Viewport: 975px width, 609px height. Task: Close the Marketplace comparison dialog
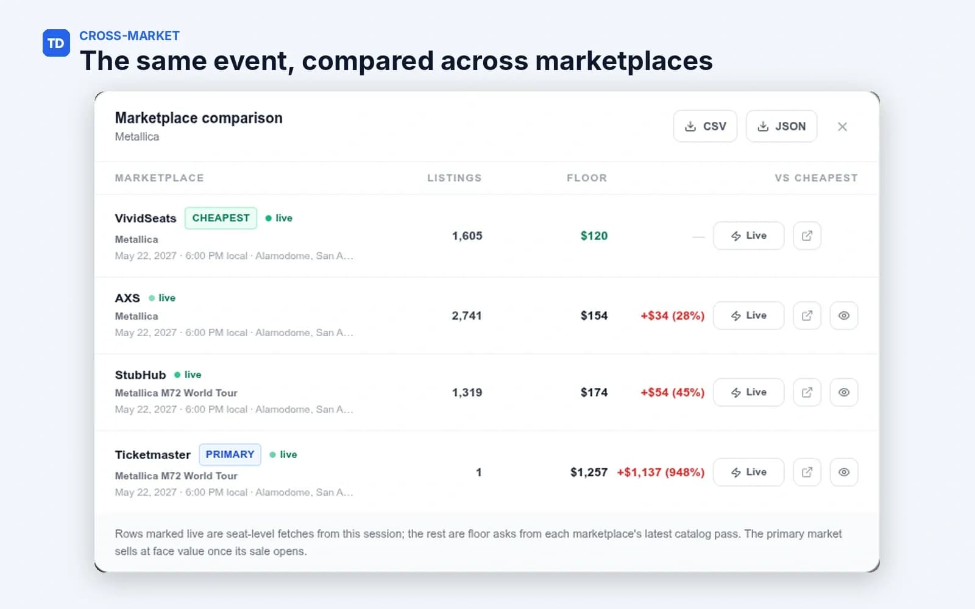pos(842,127)
